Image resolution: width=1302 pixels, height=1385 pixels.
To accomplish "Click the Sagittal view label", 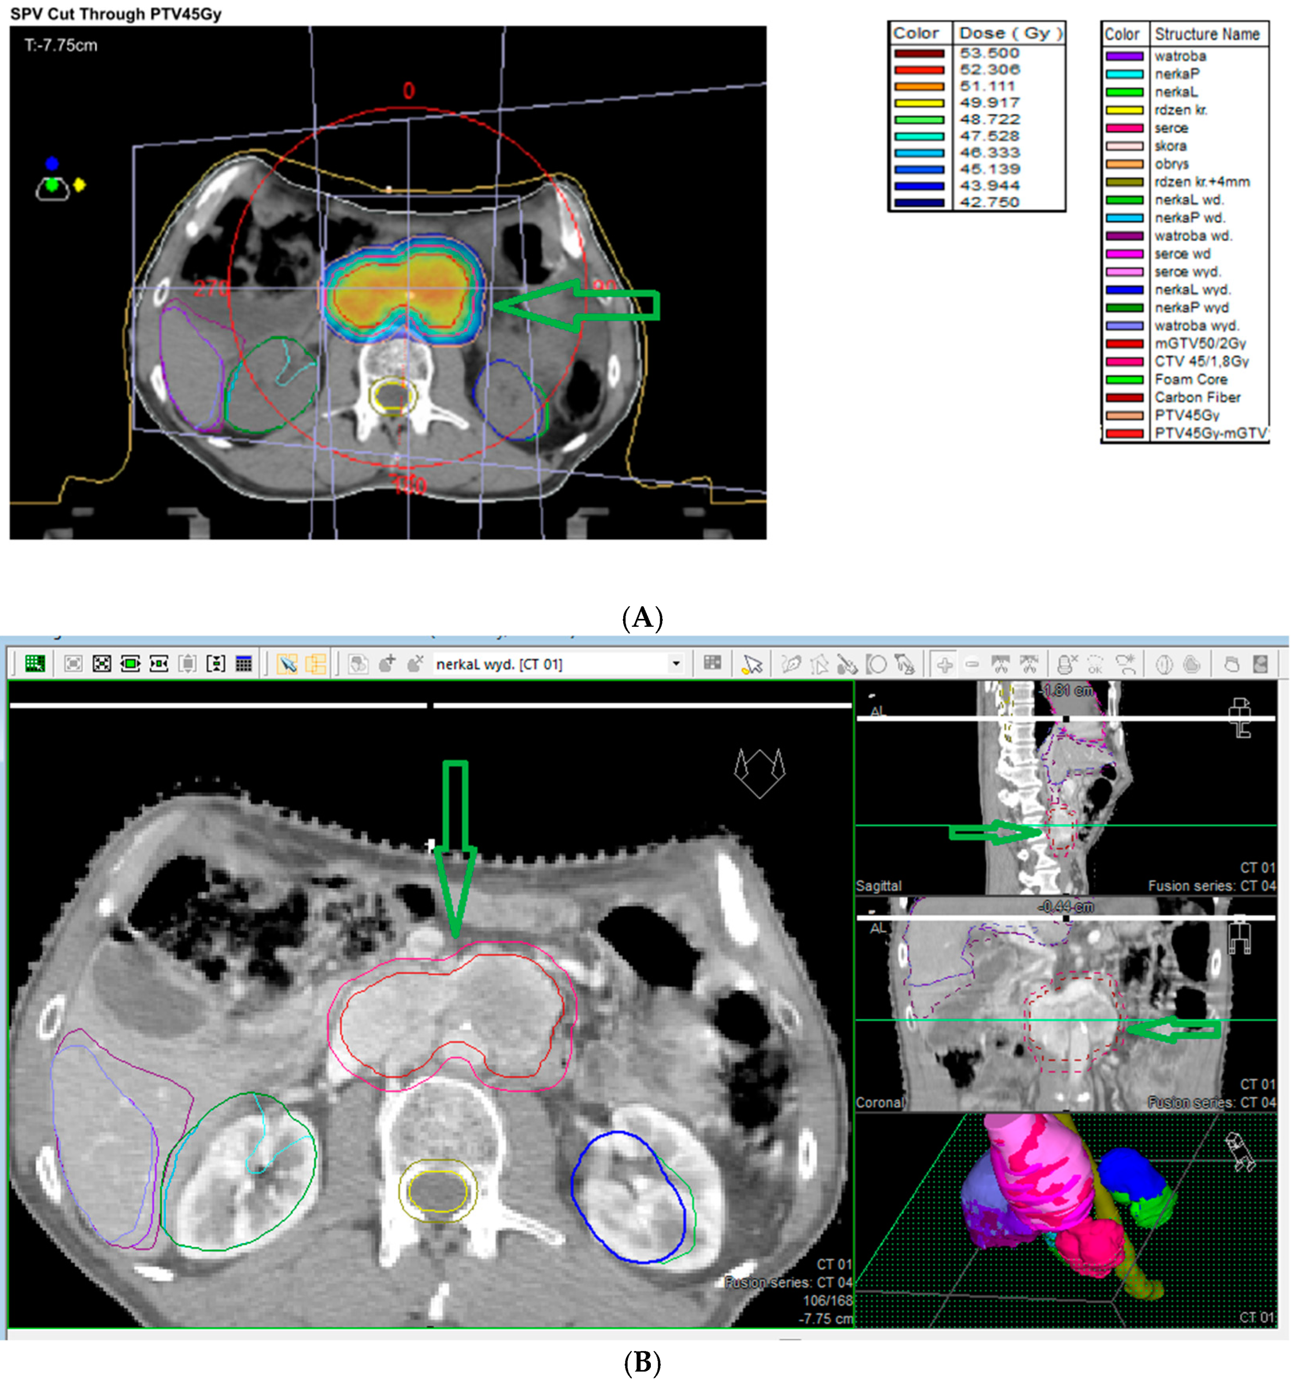I will pos(878,885).
